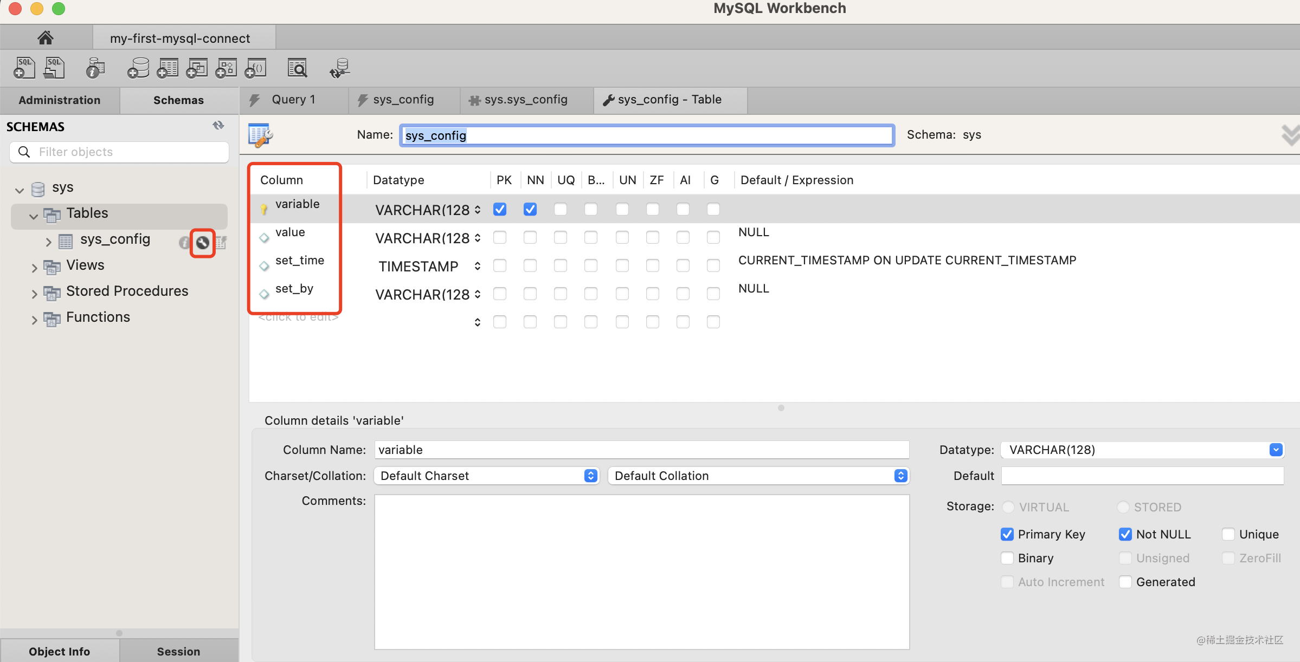Toggle Unique checkbox in column details
The image size is (1300, 662).
[x=1228, y=534]
